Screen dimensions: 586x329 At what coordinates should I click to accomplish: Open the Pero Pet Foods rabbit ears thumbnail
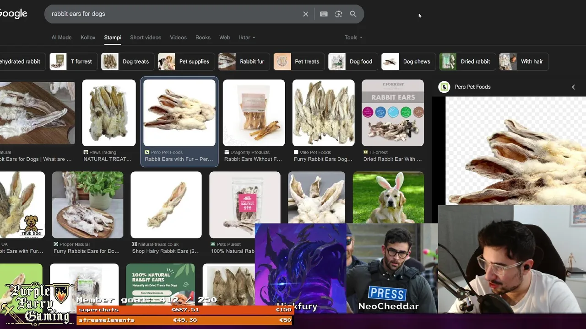click(179, 113)
